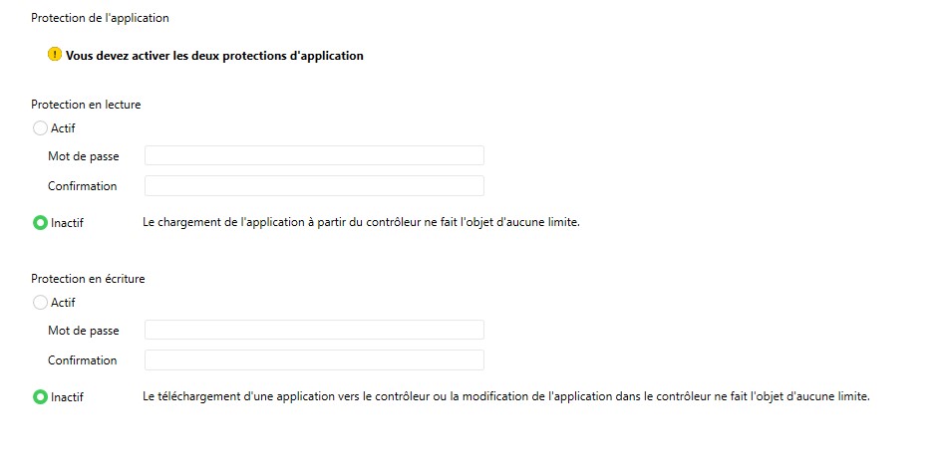Click 'Confirmation' label in write protection
The height and width of the screenshot is (474, 936).
82,360
